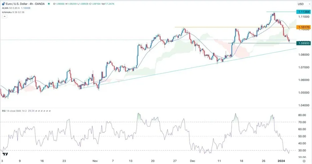
Task: Click the Nov label on the time axis
Action: (x=95, y=161)
